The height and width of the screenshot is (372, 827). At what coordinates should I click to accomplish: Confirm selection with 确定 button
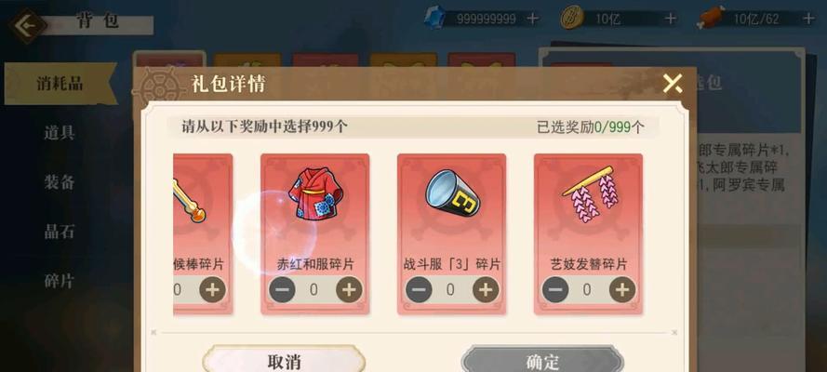[542, 361]
